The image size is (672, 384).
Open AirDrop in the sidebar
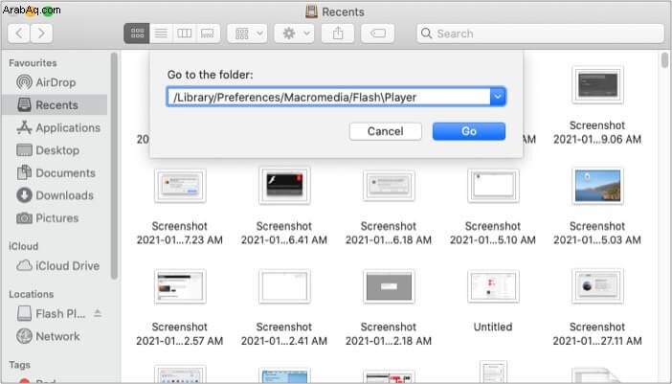pyautogui.click(x=55, y=82)
